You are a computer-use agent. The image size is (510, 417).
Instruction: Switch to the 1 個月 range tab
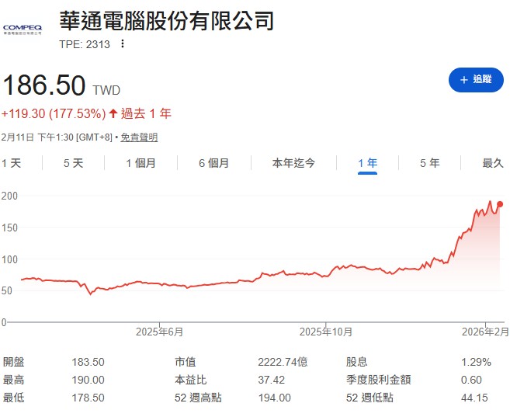(141, 163)
